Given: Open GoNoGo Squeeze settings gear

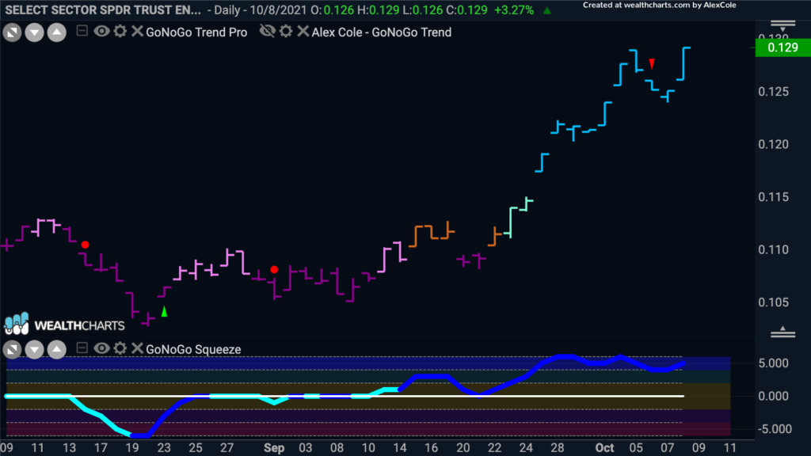Looking at the screenshot, I should click(x=120, y=348).
